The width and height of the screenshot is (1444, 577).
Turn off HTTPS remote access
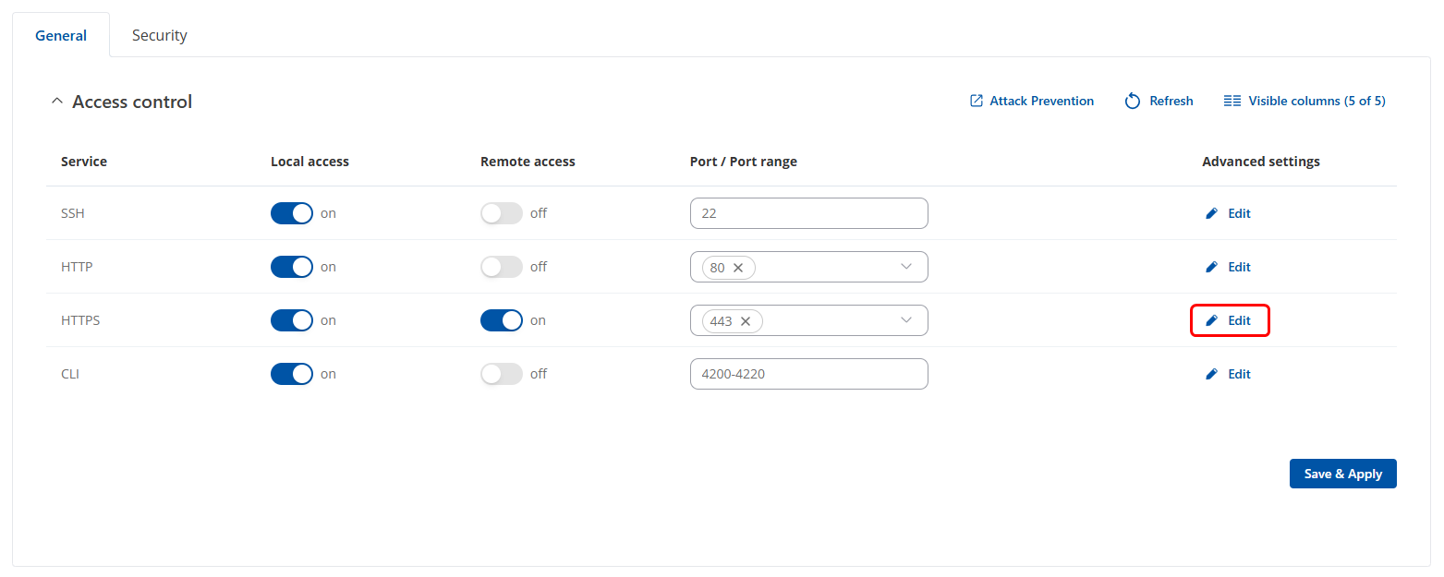tap(501, 320)
